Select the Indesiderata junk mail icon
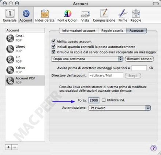 (45, 15)
